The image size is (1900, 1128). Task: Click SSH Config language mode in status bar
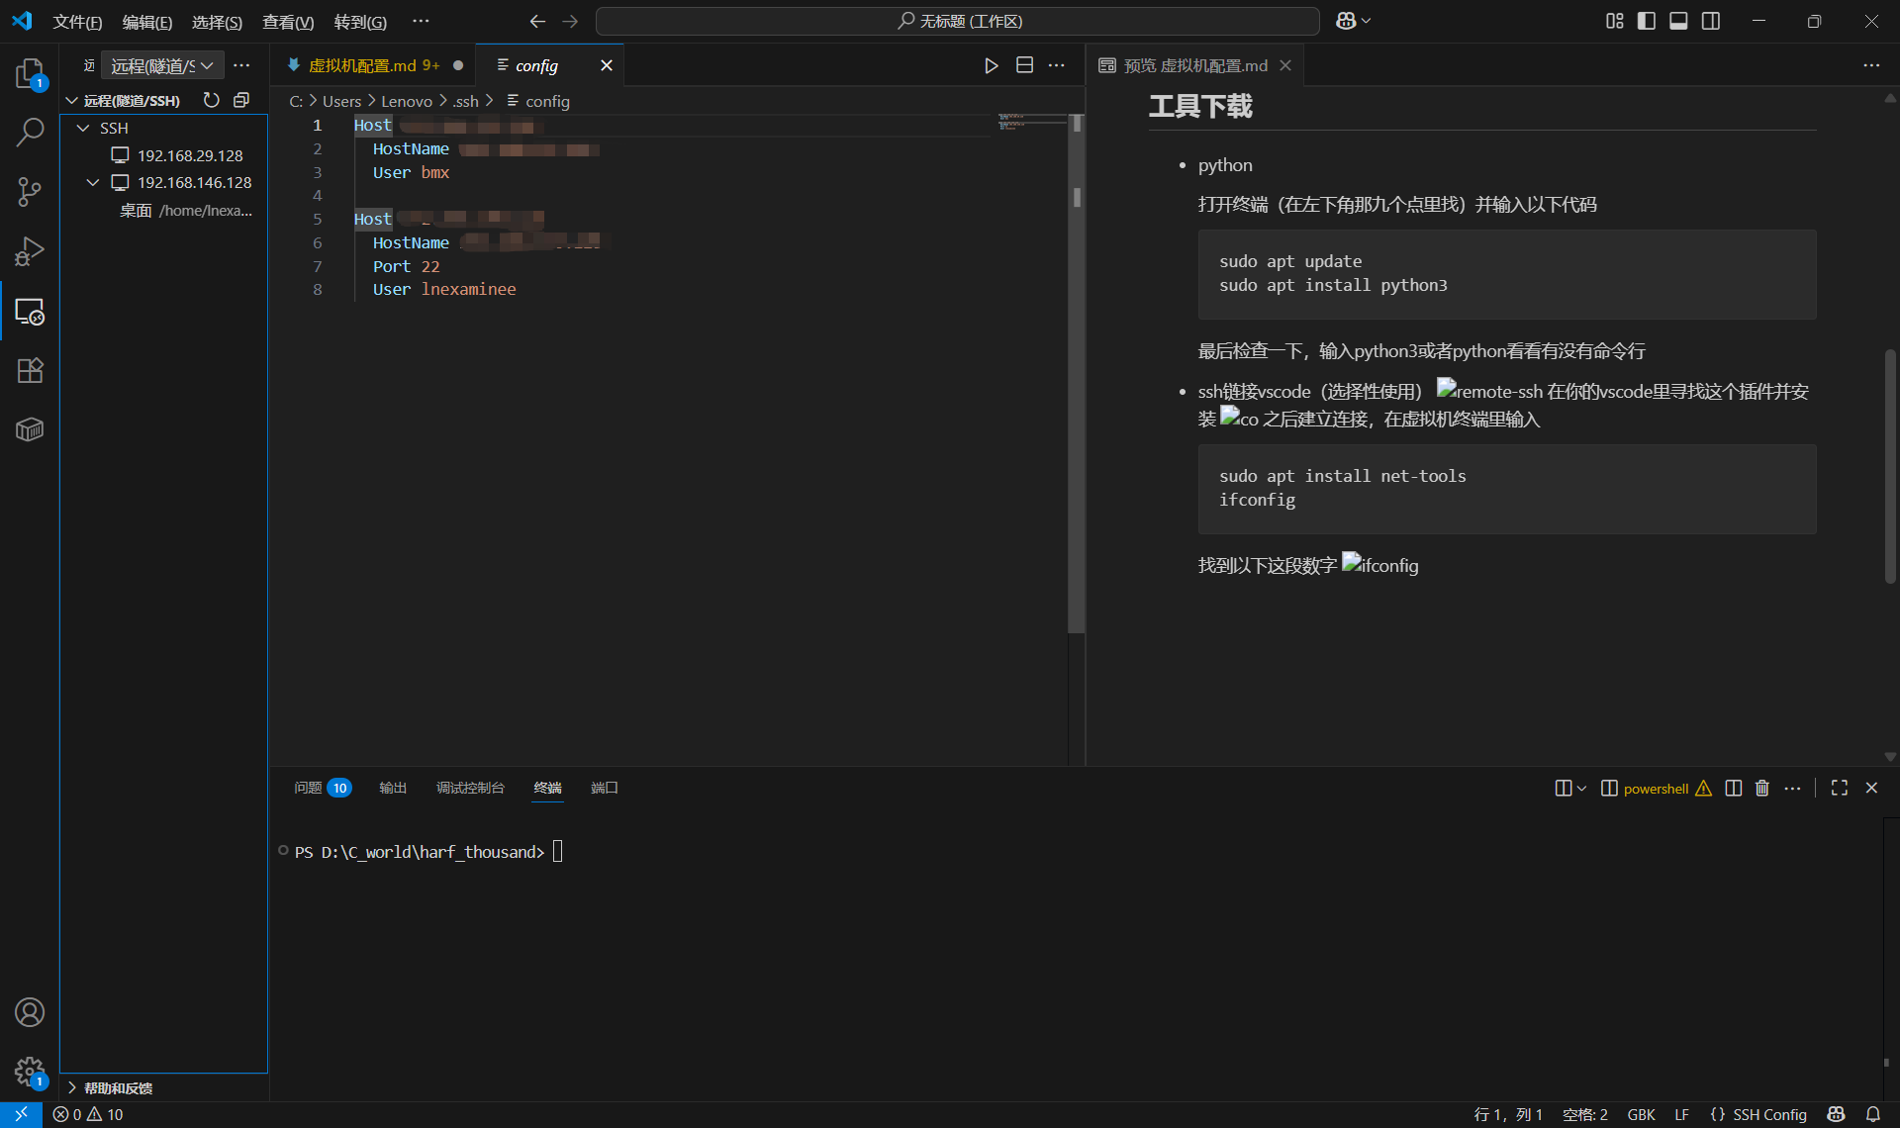click(x=1768, y=1114)
